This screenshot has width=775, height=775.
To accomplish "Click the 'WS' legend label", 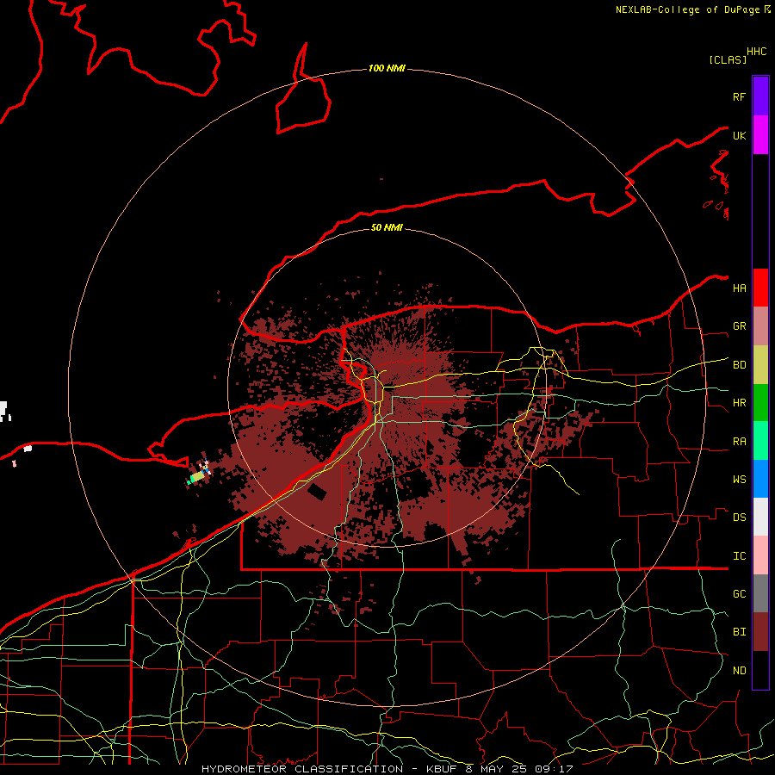I will click(x=739, y=480).
